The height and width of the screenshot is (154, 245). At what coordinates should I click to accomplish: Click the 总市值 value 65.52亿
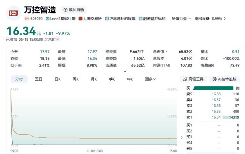tap(185, 52)
